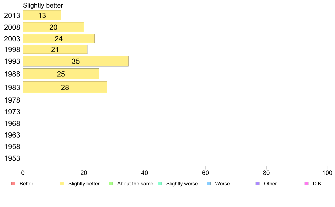Click the pink D.K. legend swatch

tap(307, 184)
